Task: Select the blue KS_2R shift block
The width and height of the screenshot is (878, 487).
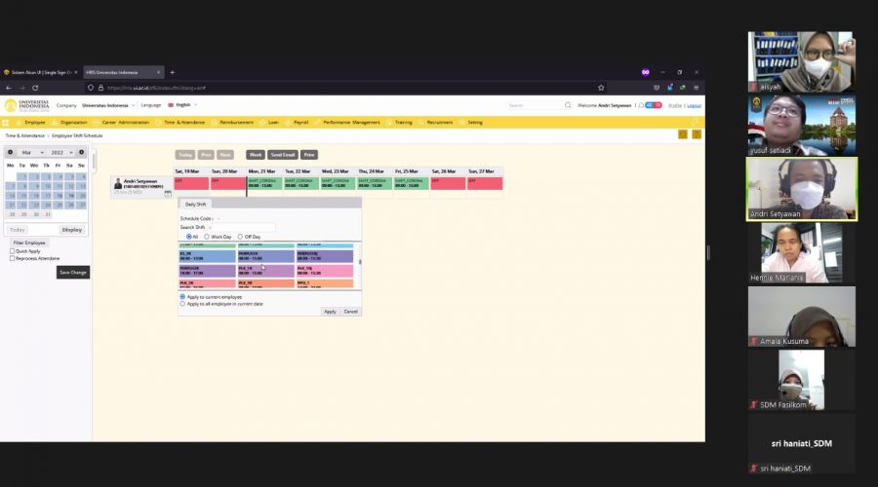Action: tap(207, 256)
